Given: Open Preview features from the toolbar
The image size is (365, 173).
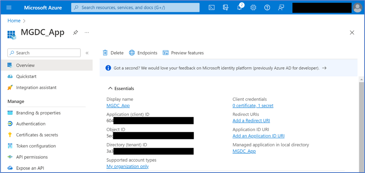Looking at the screenshot, I should click(x=183, y=53).
